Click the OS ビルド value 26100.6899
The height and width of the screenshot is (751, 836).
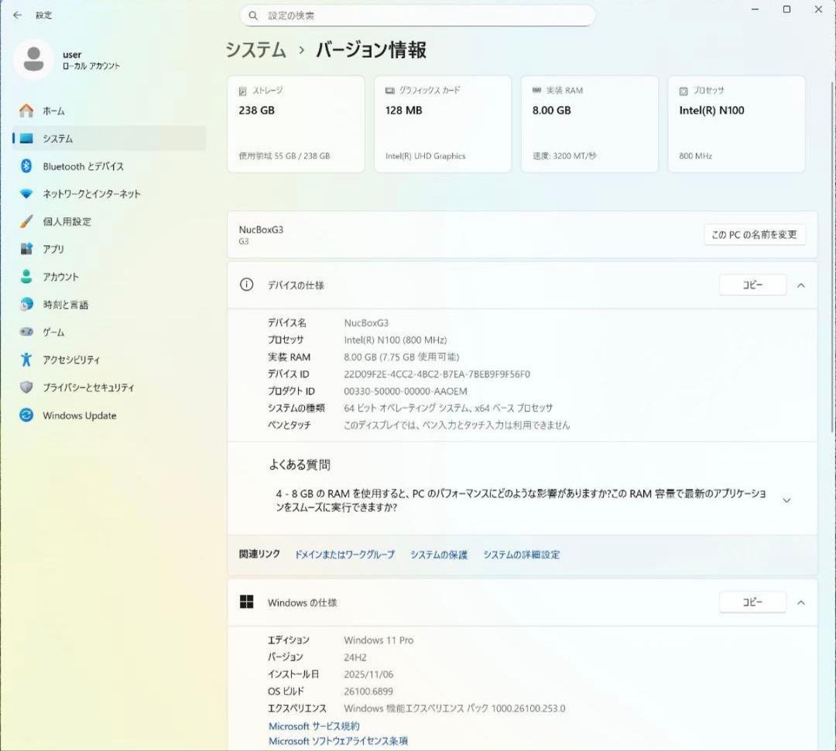click(x=368, y=691)
